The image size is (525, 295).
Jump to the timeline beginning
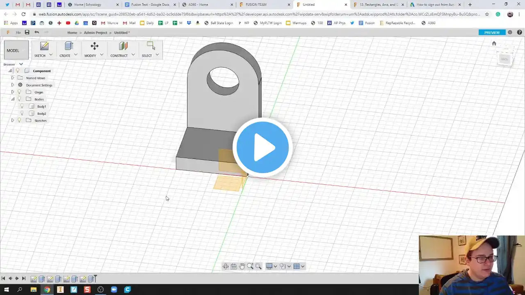coord(3,279)
